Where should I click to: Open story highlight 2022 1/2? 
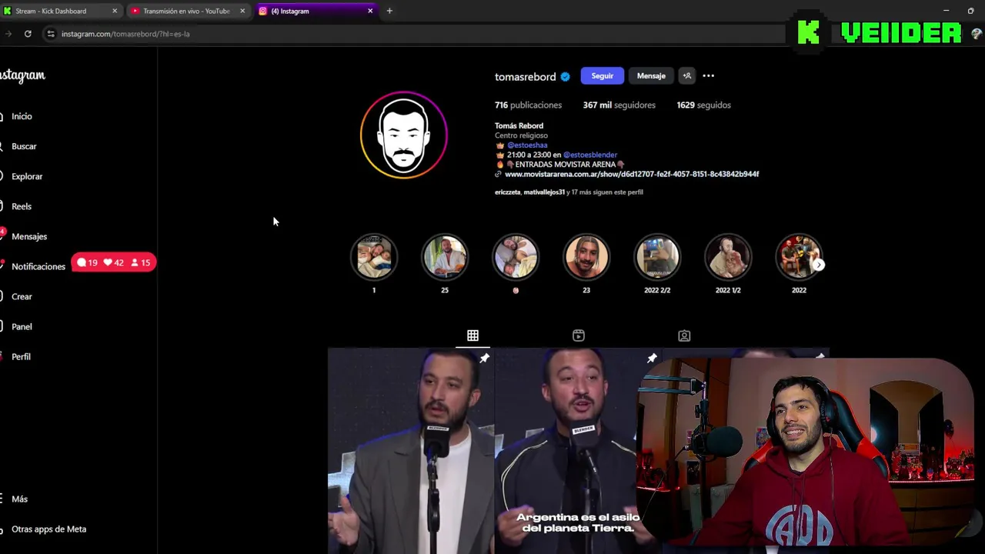[728, 257]
